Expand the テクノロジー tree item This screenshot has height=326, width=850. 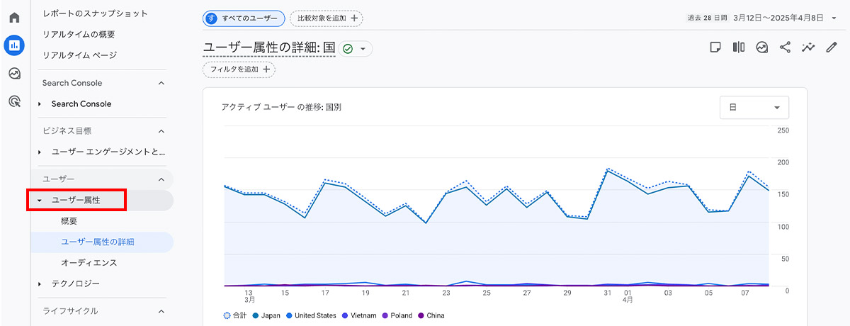click(40, 283)
